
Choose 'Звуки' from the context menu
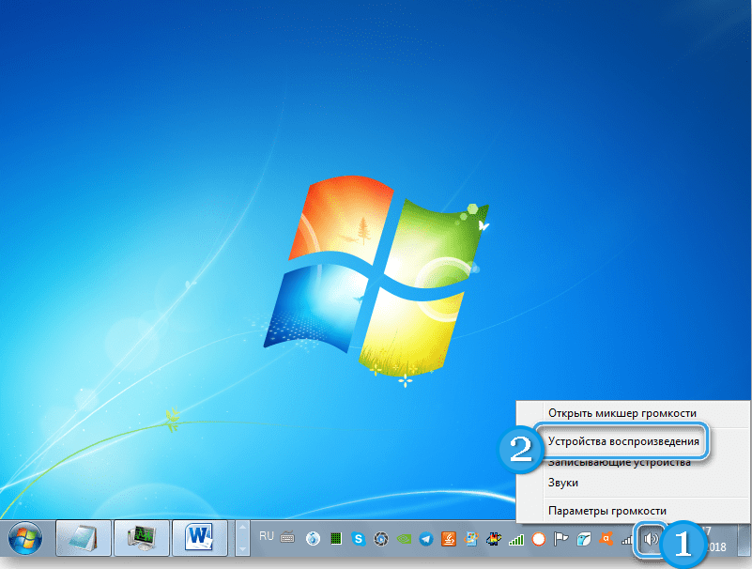tap(563, 483)
